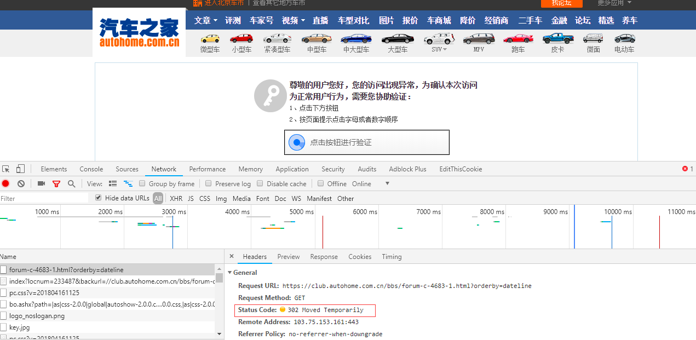The image size is (696, 340).
Task: Toggle the red filter funnel icon
Action: (56, 184)
